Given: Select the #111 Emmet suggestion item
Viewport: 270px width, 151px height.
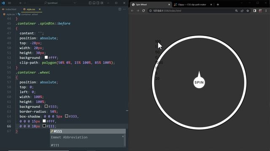Looking at the screenshot, I should click(88, 131).
